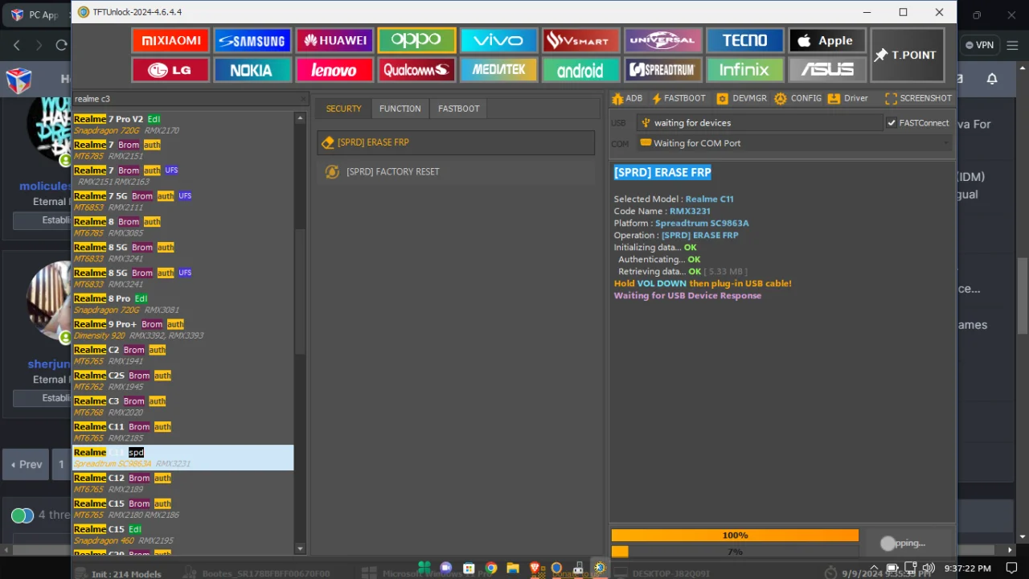This screenshot has height=579, width=1029.
Task: Select Realme C12 Brom auth model
Action: [183, 484]
